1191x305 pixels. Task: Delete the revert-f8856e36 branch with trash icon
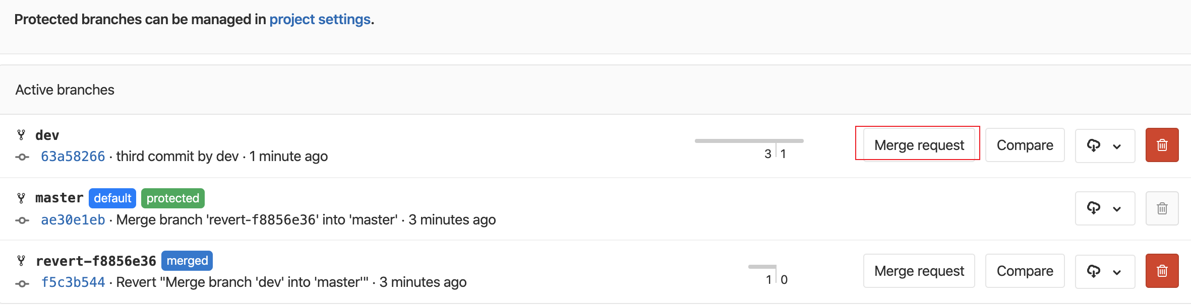point(1162,271)
